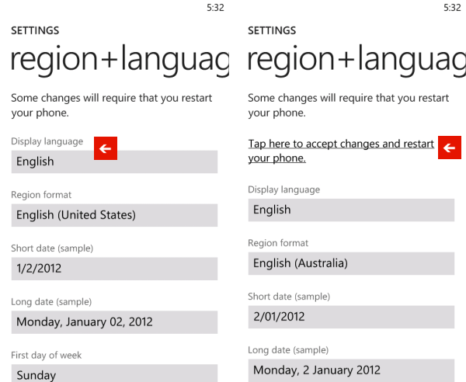Click the left screen region+language title
This screenshot has height=382, width=466.
pos(120,60)
